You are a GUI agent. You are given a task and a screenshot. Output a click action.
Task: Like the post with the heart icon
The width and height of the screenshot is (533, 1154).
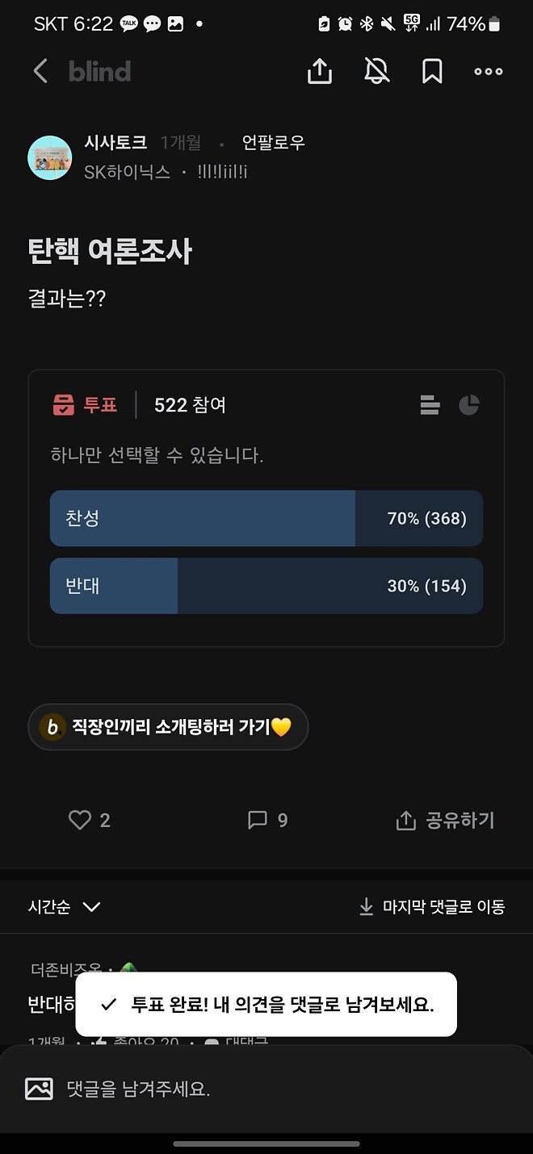click(80, 820)
